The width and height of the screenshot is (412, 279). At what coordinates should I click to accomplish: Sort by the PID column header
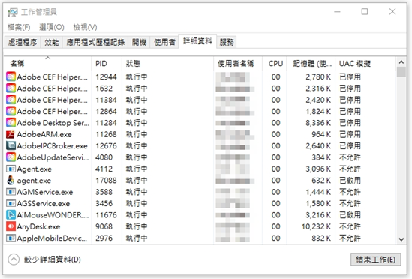(101, 64)
